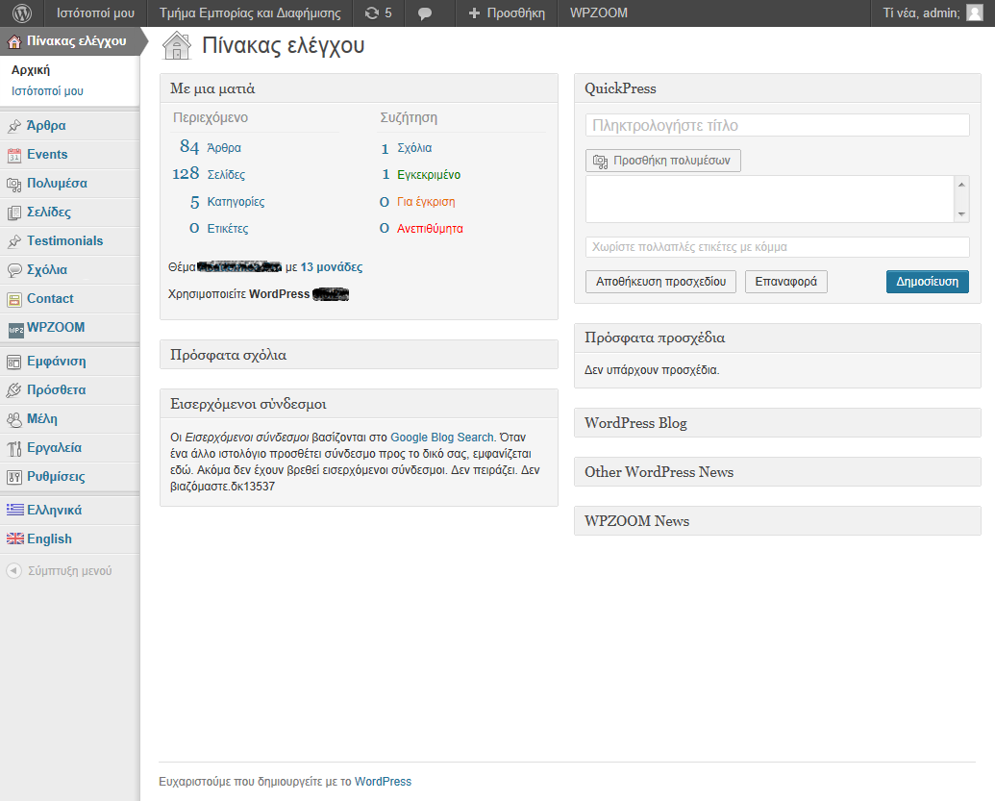Collapse the Εισερχόμενοι σύνδεσμοι widget header
995x801 pixels.
[359, 404]
